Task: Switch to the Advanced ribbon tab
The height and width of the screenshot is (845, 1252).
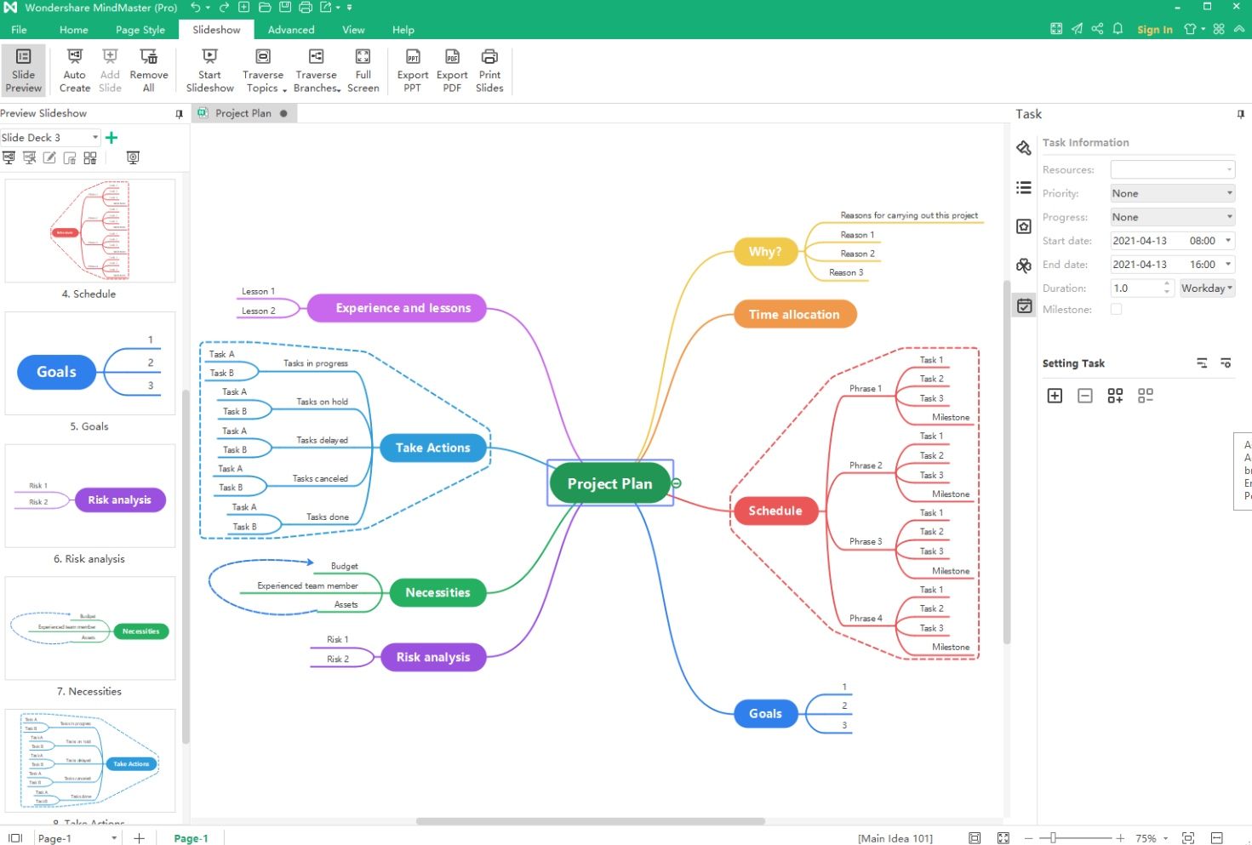Action: click(x=291, y=29)
